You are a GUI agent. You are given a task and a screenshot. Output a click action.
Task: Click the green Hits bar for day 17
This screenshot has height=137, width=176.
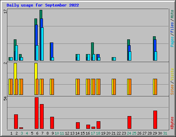92,48
